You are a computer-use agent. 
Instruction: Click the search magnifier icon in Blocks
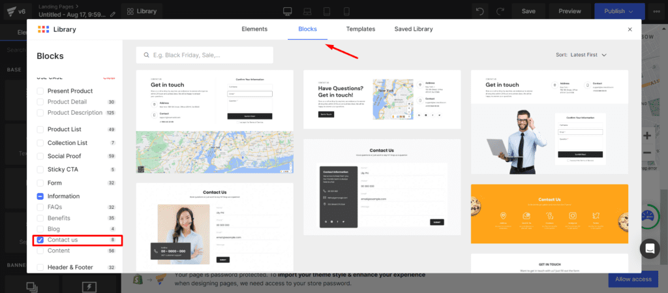(147, 55)
